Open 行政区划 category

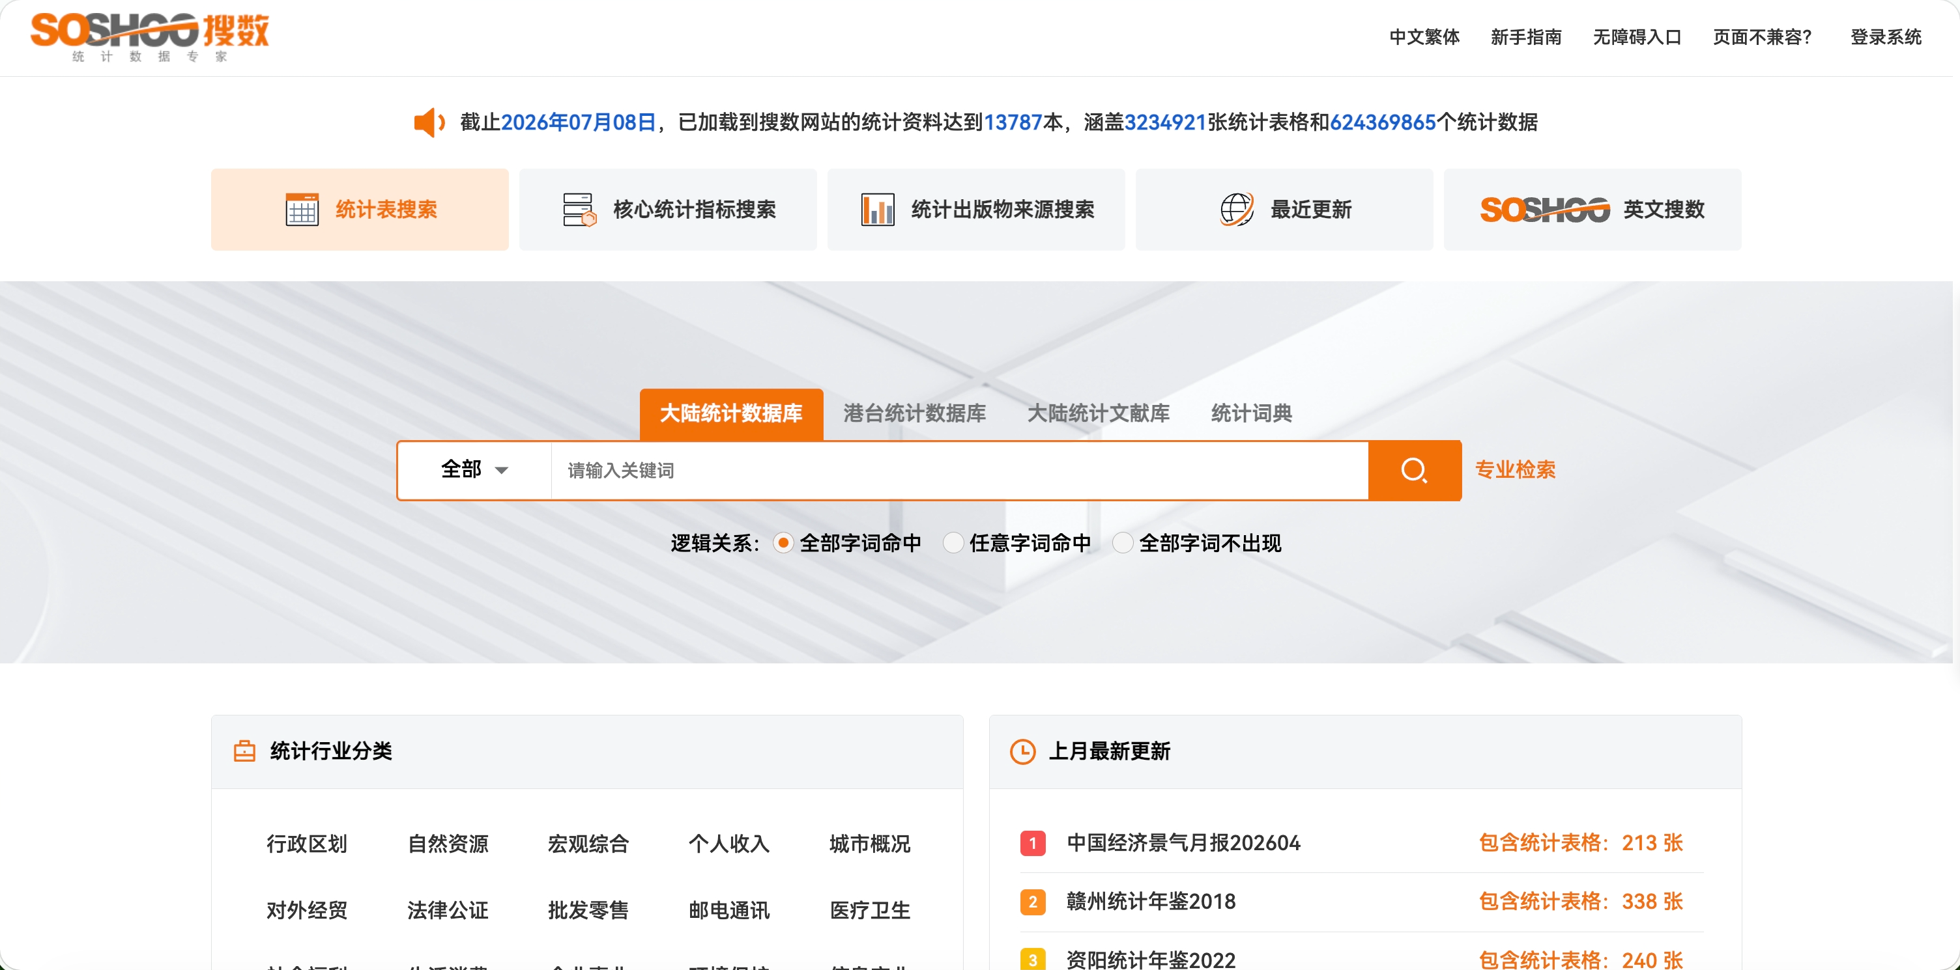point(307,844)
